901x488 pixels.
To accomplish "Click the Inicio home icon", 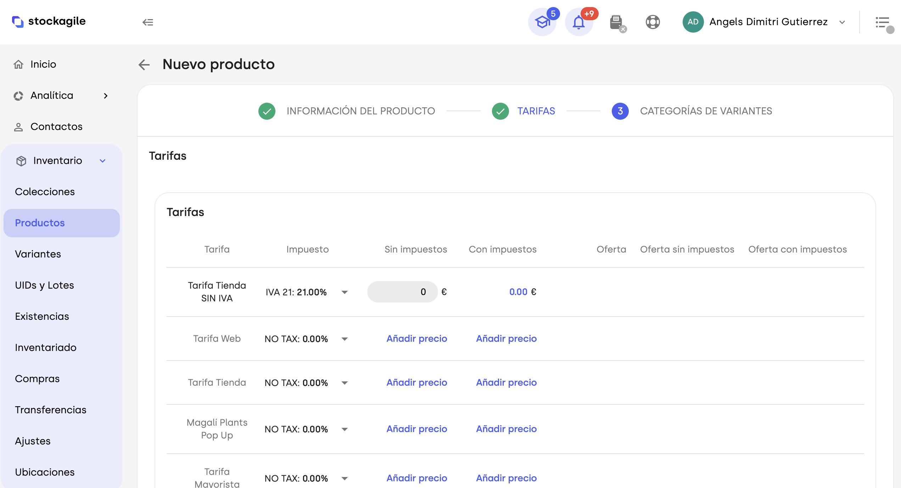I will [18, 64].
